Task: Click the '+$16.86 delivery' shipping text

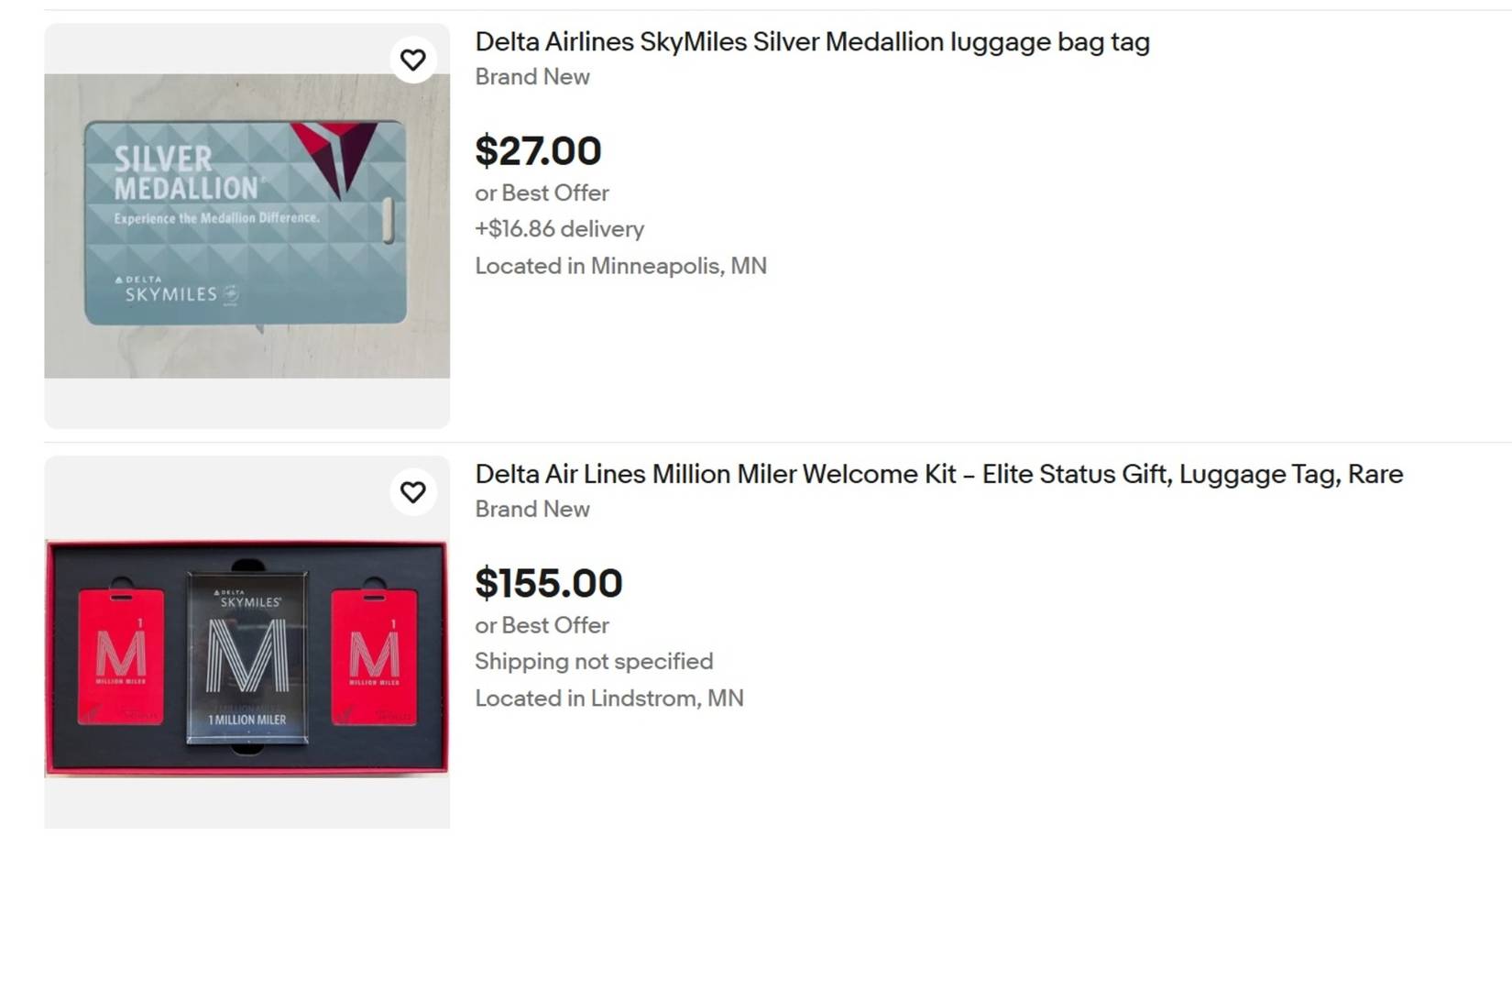Action: [x=558, y=229]
